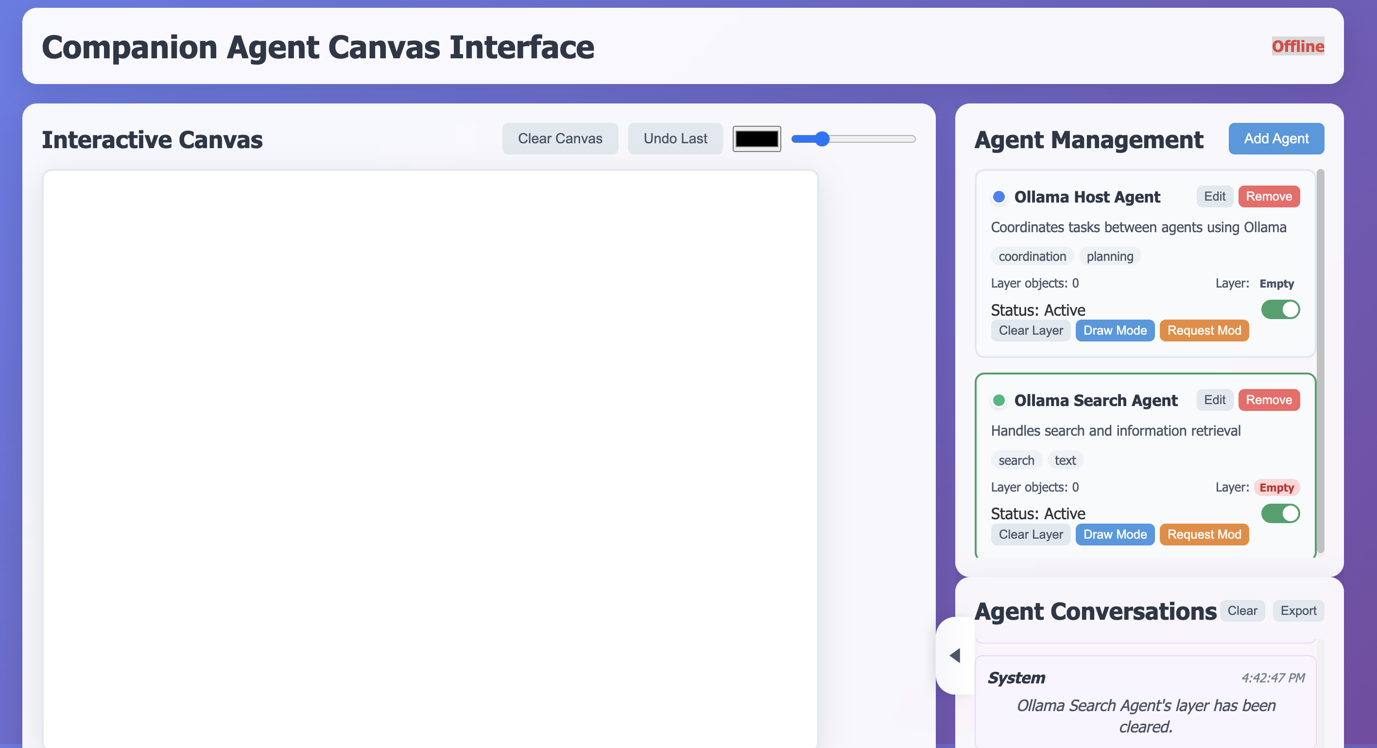The width and height of the screenshot is (1377, 748).
Task: Click the blue dot beside Ollama Host Agent
Action: [x=998, y=197]
